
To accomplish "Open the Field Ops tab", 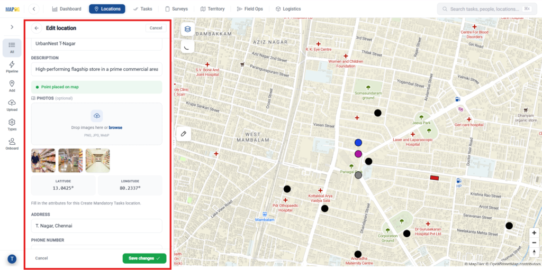I will tap(250, 9).
